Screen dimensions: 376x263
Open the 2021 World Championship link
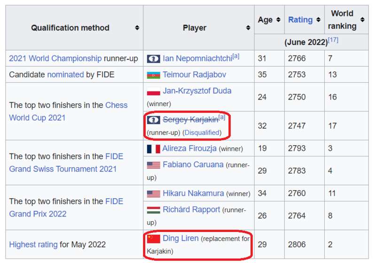pos(55,58)
